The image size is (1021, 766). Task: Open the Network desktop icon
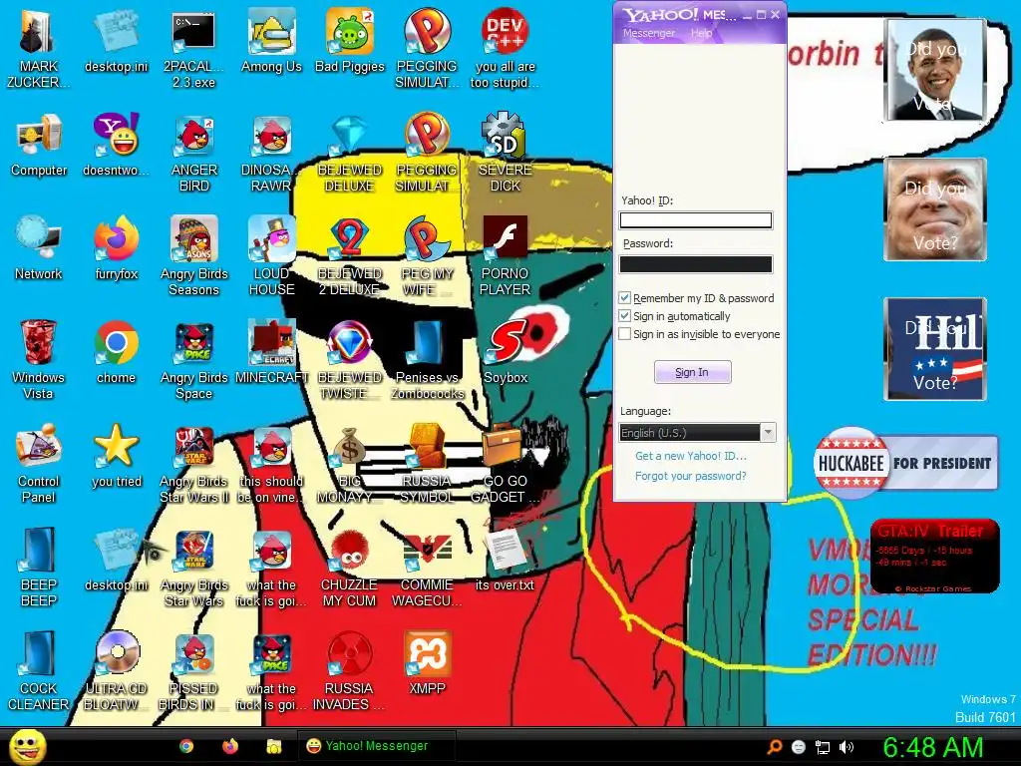(39, 248)
